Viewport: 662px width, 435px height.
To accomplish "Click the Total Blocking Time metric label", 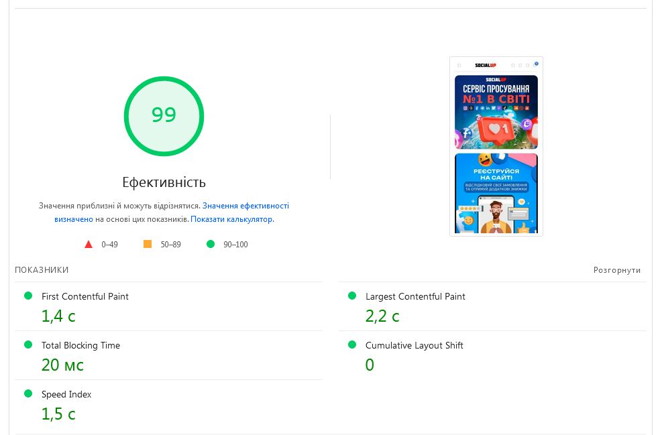I will pyautogui.click(x=80, y=345).
